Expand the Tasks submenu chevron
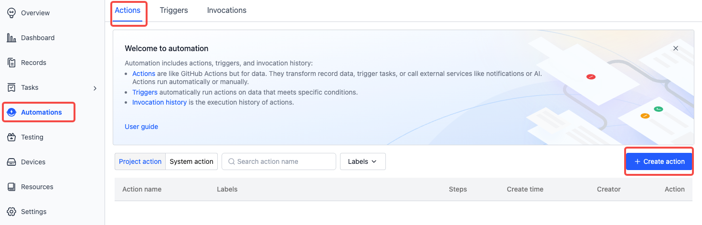 pos(95,88)
